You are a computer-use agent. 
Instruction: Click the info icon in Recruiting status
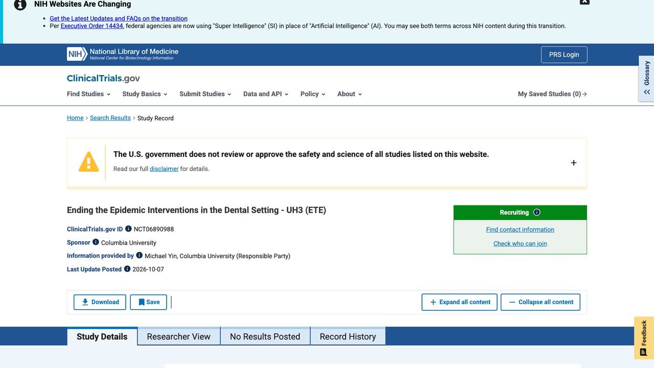[536, 213]
